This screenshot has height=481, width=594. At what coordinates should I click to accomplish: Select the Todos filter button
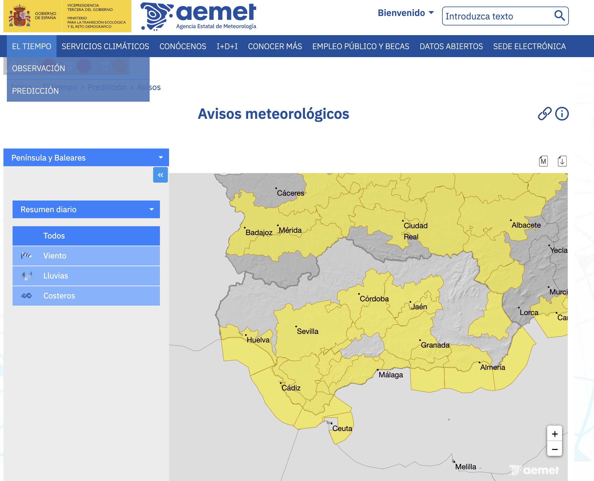click(86, 236)
